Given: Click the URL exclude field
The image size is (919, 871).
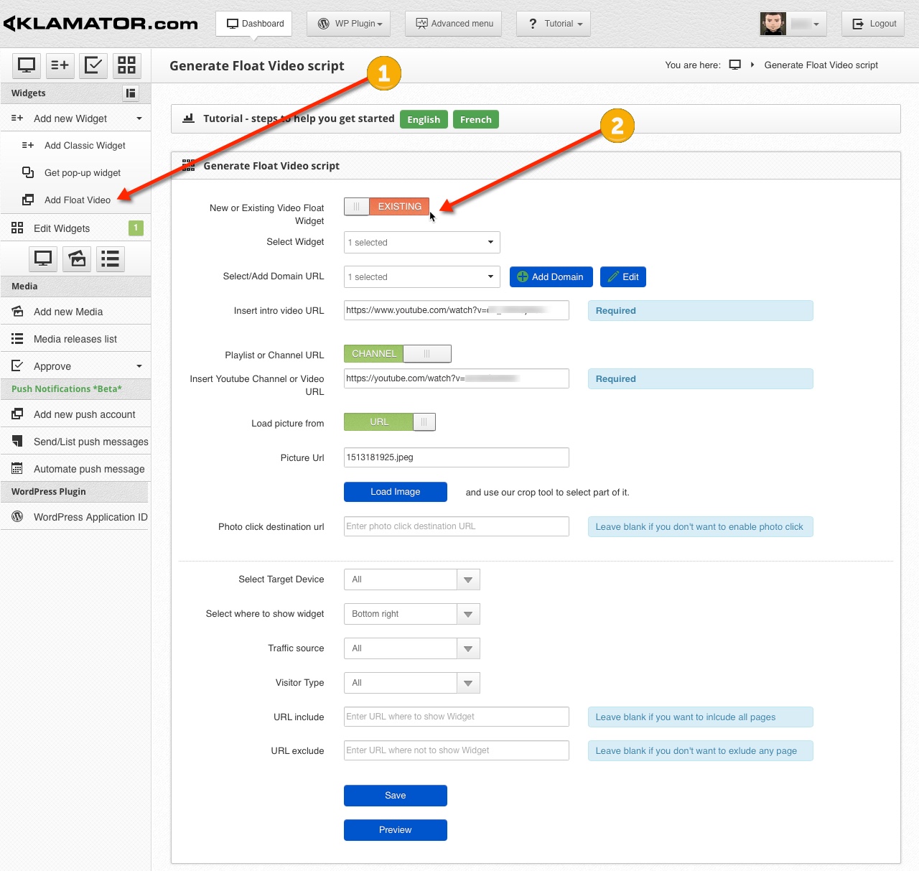Looking at the screenshot, I should point(457,750).
